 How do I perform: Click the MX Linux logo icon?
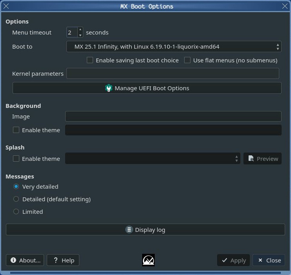coord(148,260)
